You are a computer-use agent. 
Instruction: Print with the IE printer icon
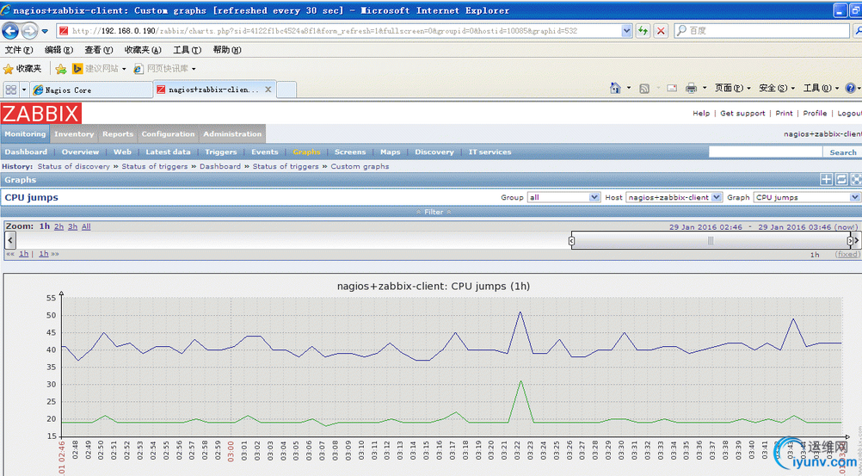691,88
